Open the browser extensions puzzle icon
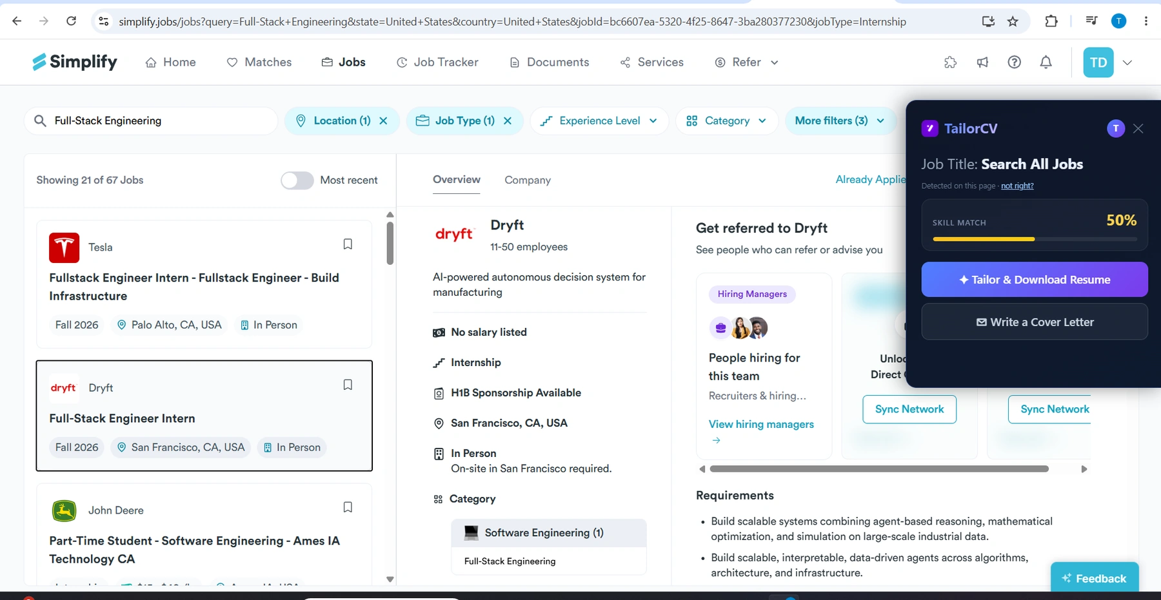Image resolution: width=1161 pixels, height=600 pixels. [x=1051, y=21]
